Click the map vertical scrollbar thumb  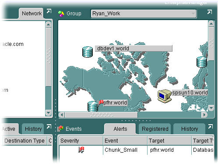click(211, 44)
